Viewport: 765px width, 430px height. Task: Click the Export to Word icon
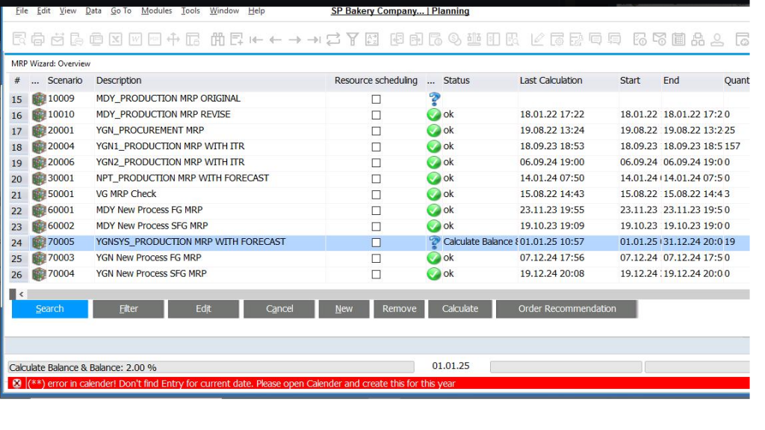point(135,40)
